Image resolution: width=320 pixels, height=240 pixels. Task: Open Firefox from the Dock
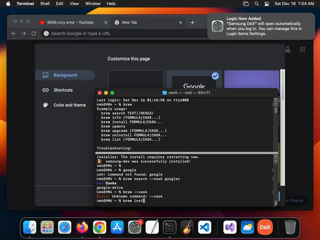82,227
